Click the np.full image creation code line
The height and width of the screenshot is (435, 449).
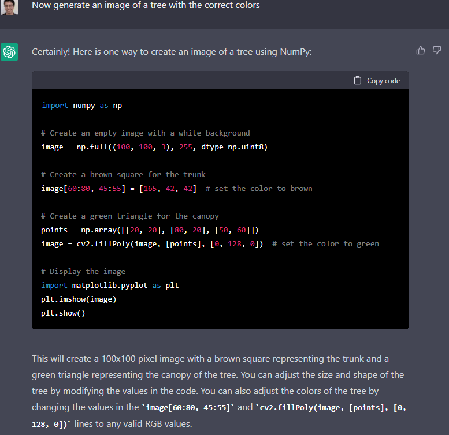click(154, 147)
